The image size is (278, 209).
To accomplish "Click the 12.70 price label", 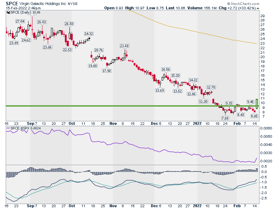I will click(x=211, y=87).
